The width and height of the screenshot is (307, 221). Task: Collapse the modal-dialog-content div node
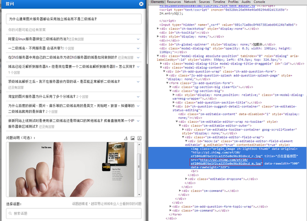161,68
